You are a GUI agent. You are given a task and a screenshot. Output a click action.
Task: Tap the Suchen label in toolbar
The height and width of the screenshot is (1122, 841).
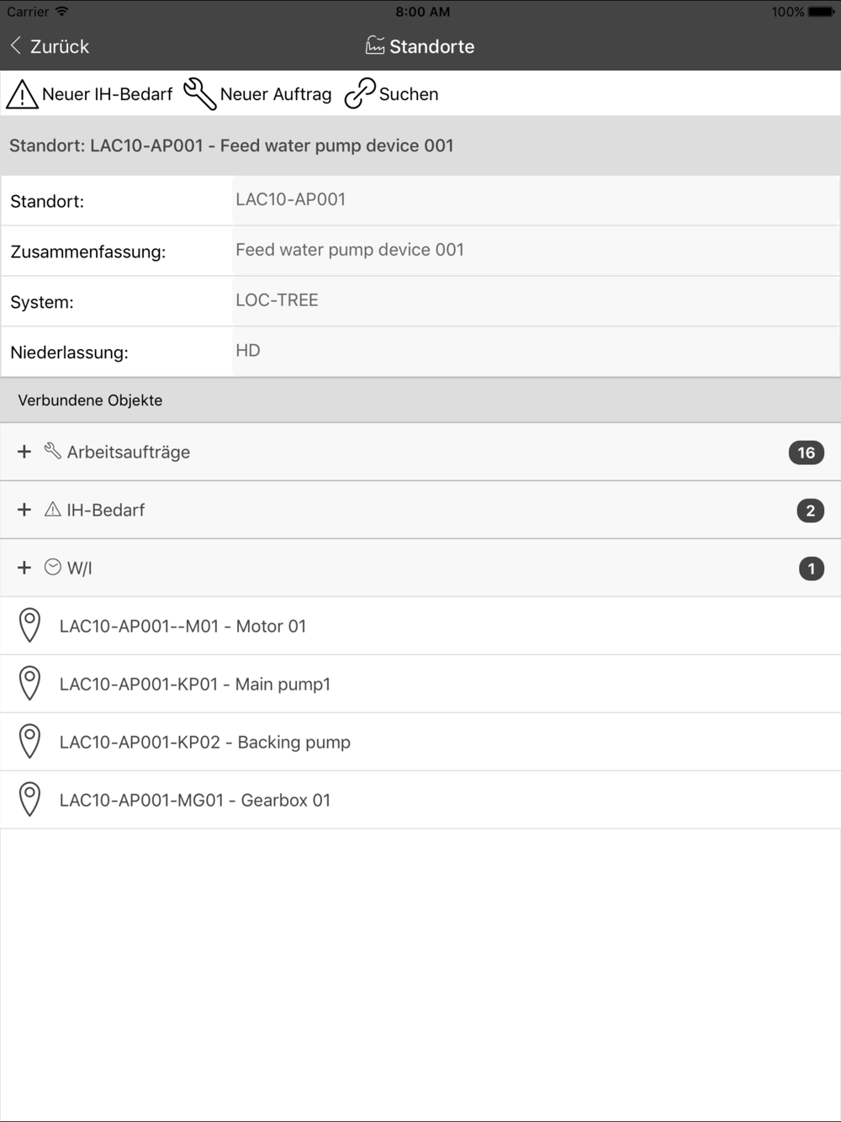click(409, 94)
